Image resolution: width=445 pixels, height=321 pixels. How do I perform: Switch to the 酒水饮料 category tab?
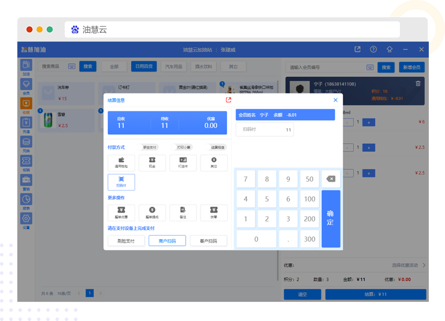click(203, 67)
